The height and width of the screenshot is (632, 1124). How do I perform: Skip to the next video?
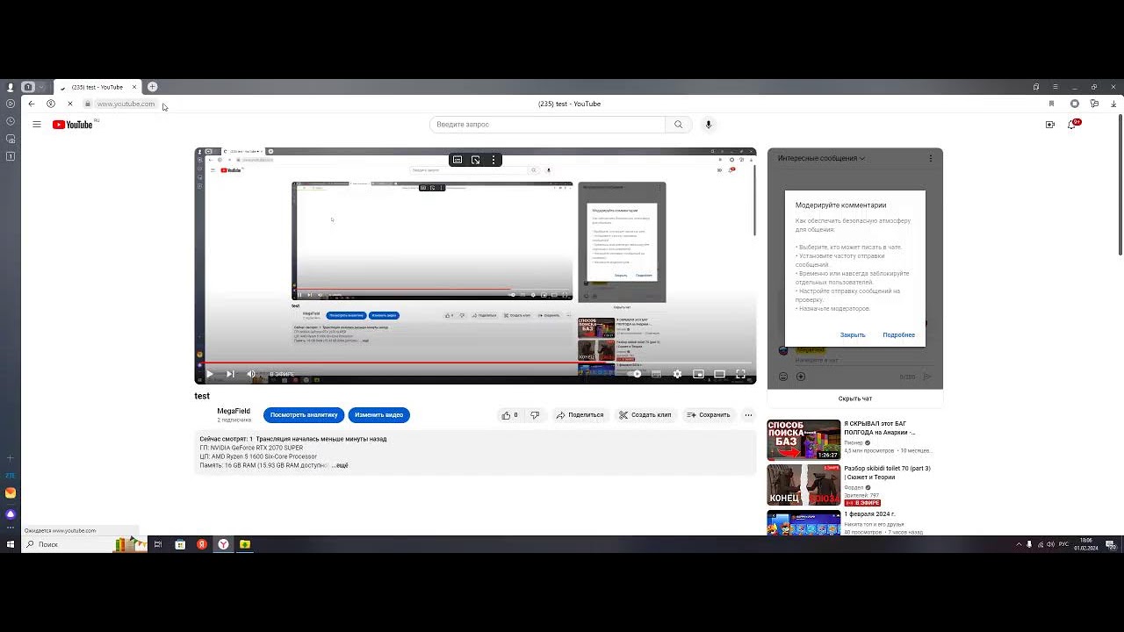pos(230,374)
